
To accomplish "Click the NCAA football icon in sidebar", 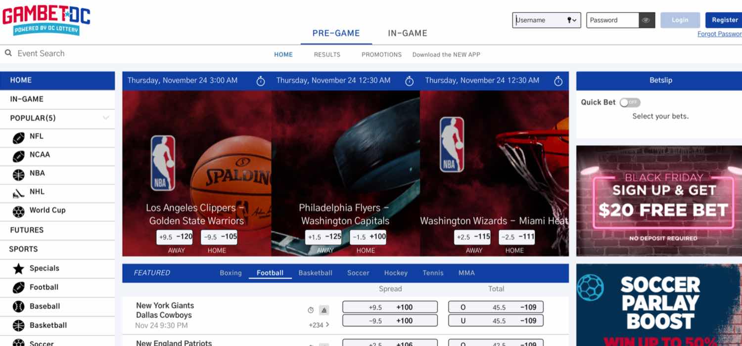I will [18, 156].
